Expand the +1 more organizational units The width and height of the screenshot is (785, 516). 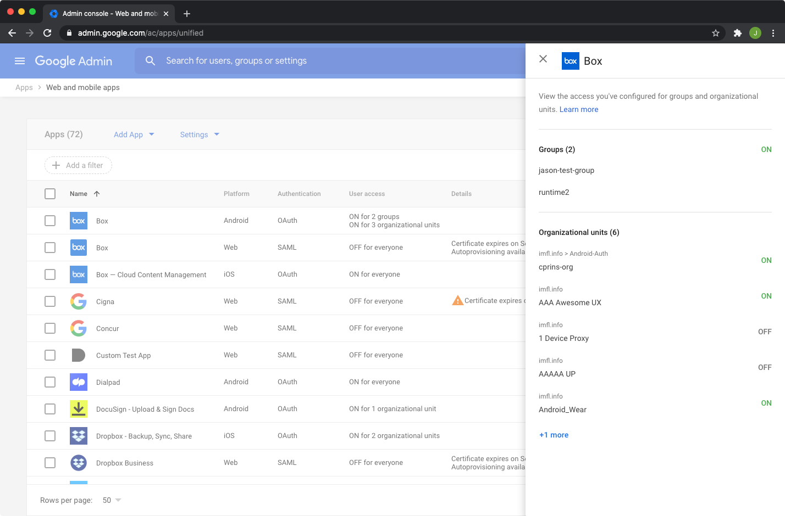(x=554, y=435)
